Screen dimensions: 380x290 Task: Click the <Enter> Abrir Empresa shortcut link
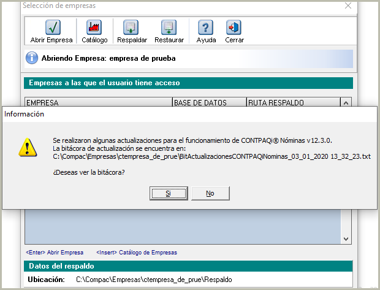click(x=55, y=253)
